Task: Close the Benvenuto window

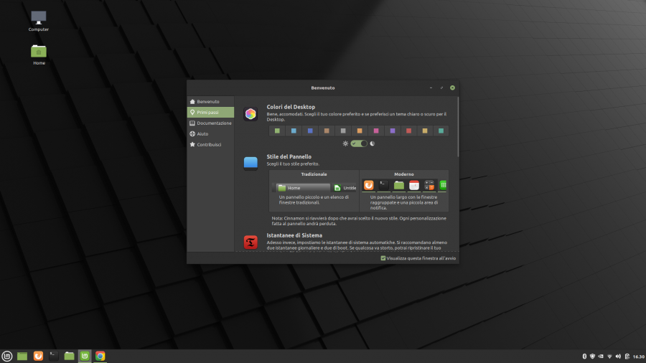Action: coord(452,88)
